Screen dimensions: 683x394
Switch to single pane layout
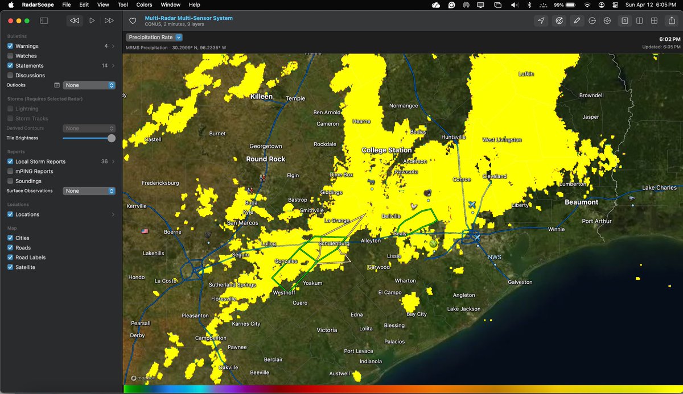coord(625,20)
